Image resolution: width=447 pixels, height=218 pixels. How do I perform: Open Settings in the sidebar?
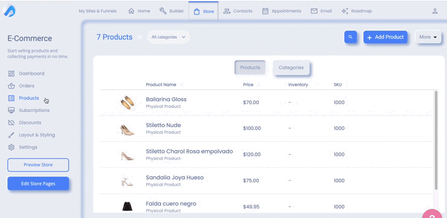[28, 147]
